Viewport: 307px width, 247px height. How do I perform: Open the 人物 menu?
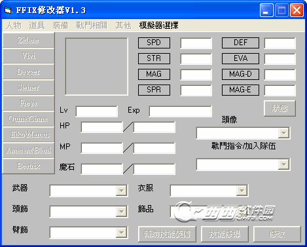click(14, 26)
